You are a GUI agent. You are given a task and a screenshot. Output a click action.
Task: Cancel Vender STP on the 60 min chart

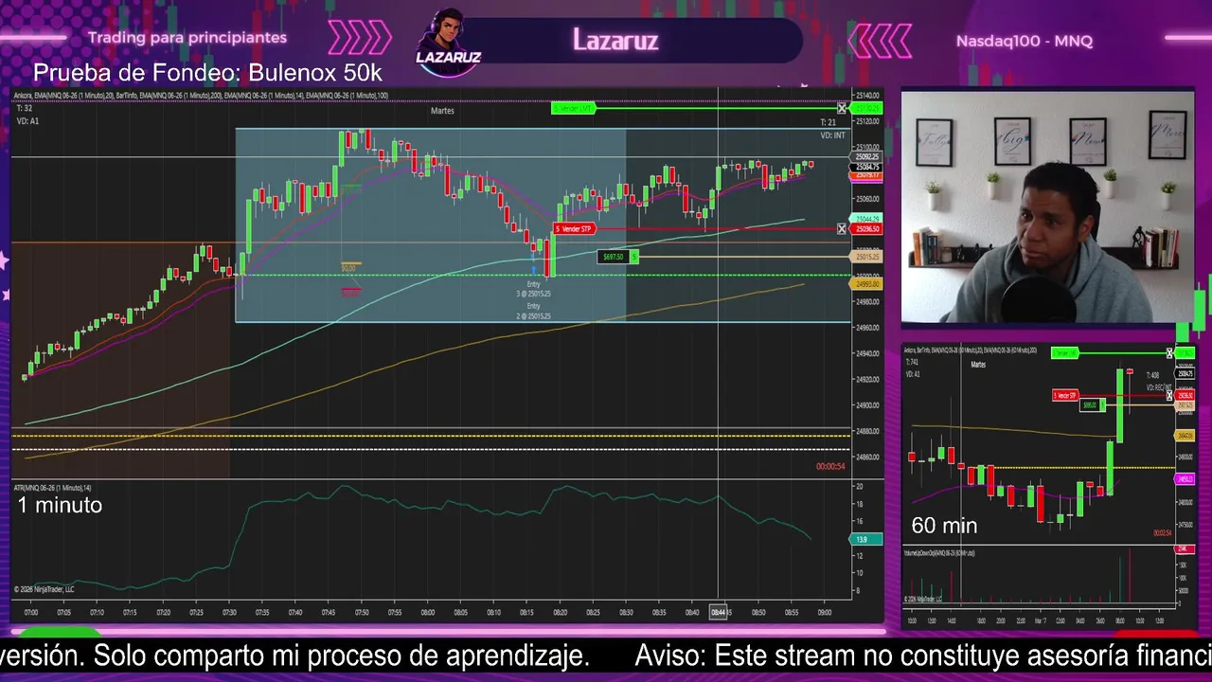(1169, 395)
